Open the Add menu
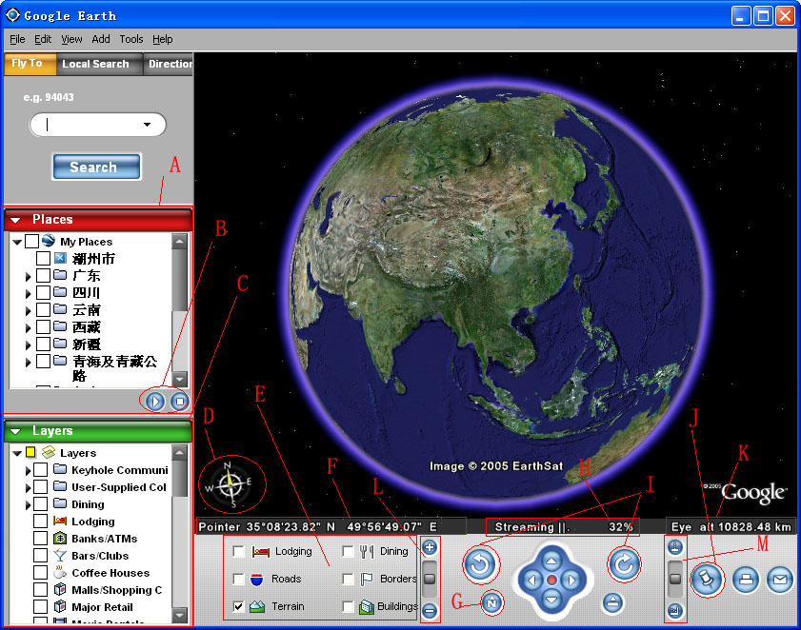Viewport: 801px width, 630px height. point(101,39)
